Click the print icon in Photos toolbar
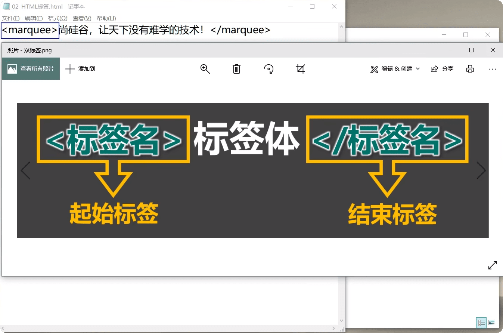503x333 pixels. 470,69
